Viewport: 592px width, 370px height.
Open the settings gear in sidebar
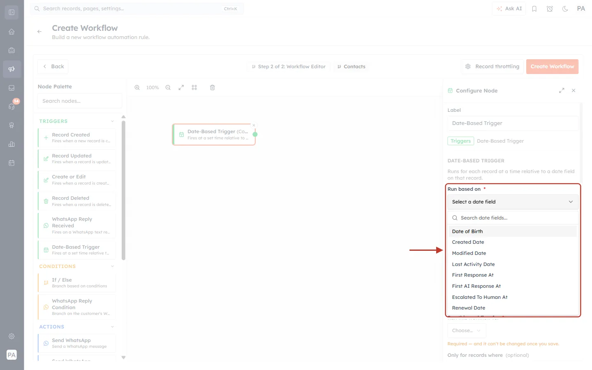(12, 336)
